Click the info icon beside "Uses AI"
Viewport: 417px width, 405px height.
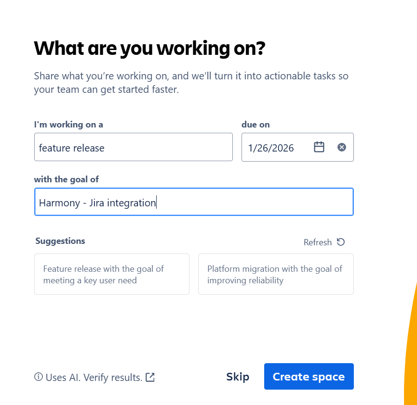pos(39,377)
